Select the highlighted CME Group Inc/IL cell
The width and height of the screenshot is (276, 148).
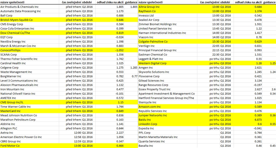tap(30, 102)
